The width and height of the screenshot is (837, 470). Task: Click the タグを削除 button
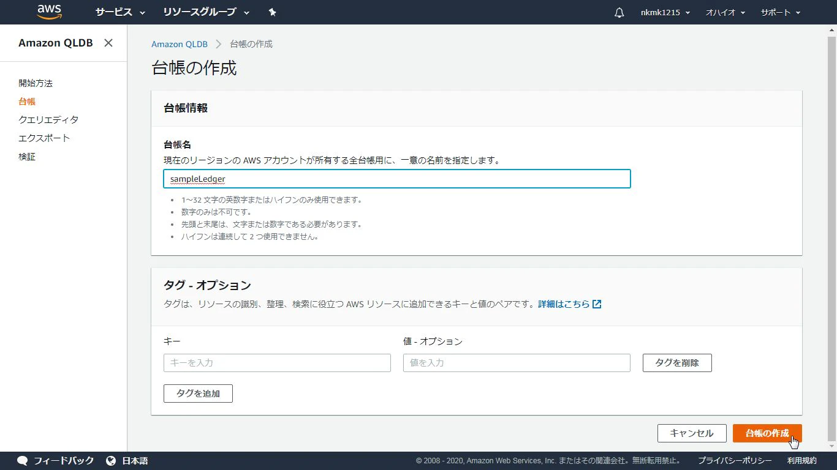click(677, 363)
